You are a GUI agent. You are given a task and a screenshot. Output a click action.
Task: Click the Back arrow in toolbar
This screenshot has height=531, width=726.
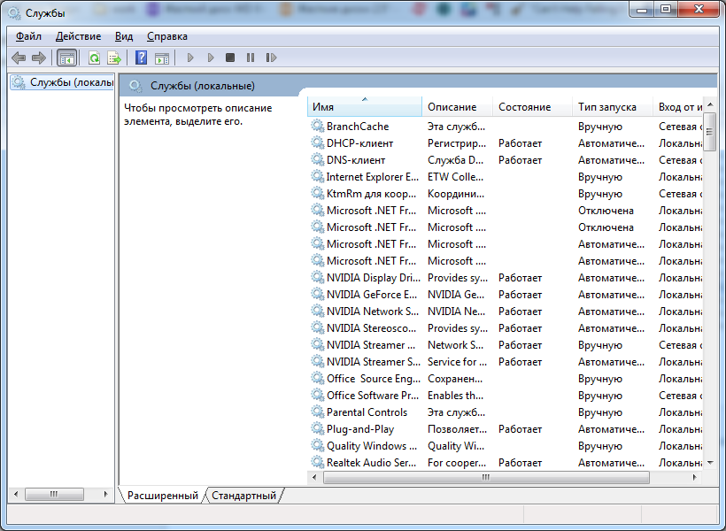19,58
